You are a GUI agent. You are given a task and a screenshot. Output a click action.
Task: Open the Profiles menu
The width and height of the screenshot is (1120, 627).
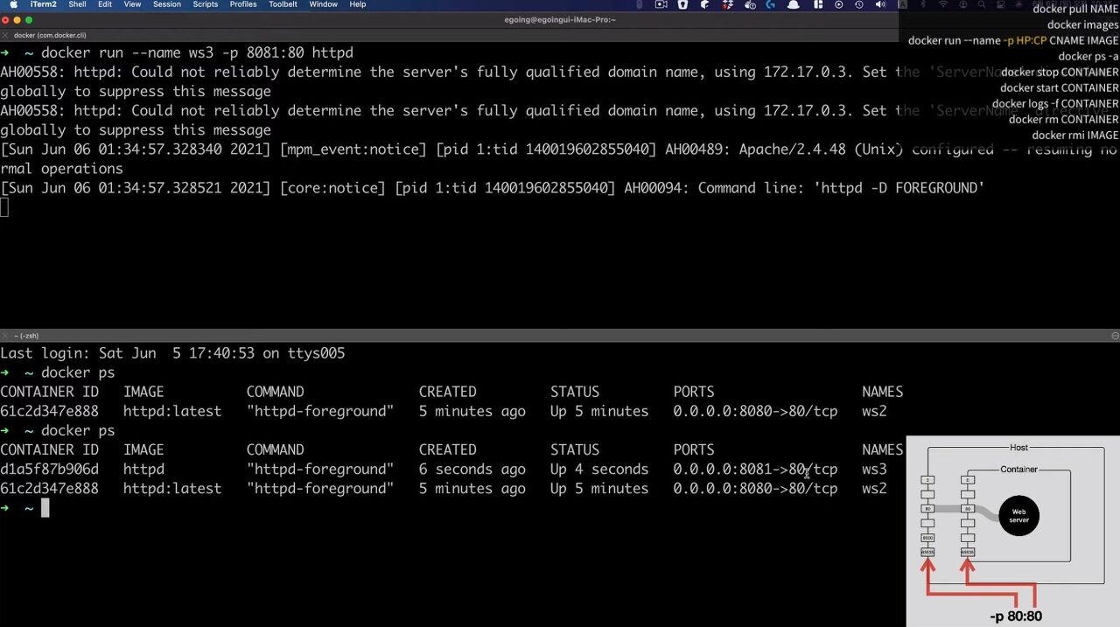(243, 4)
